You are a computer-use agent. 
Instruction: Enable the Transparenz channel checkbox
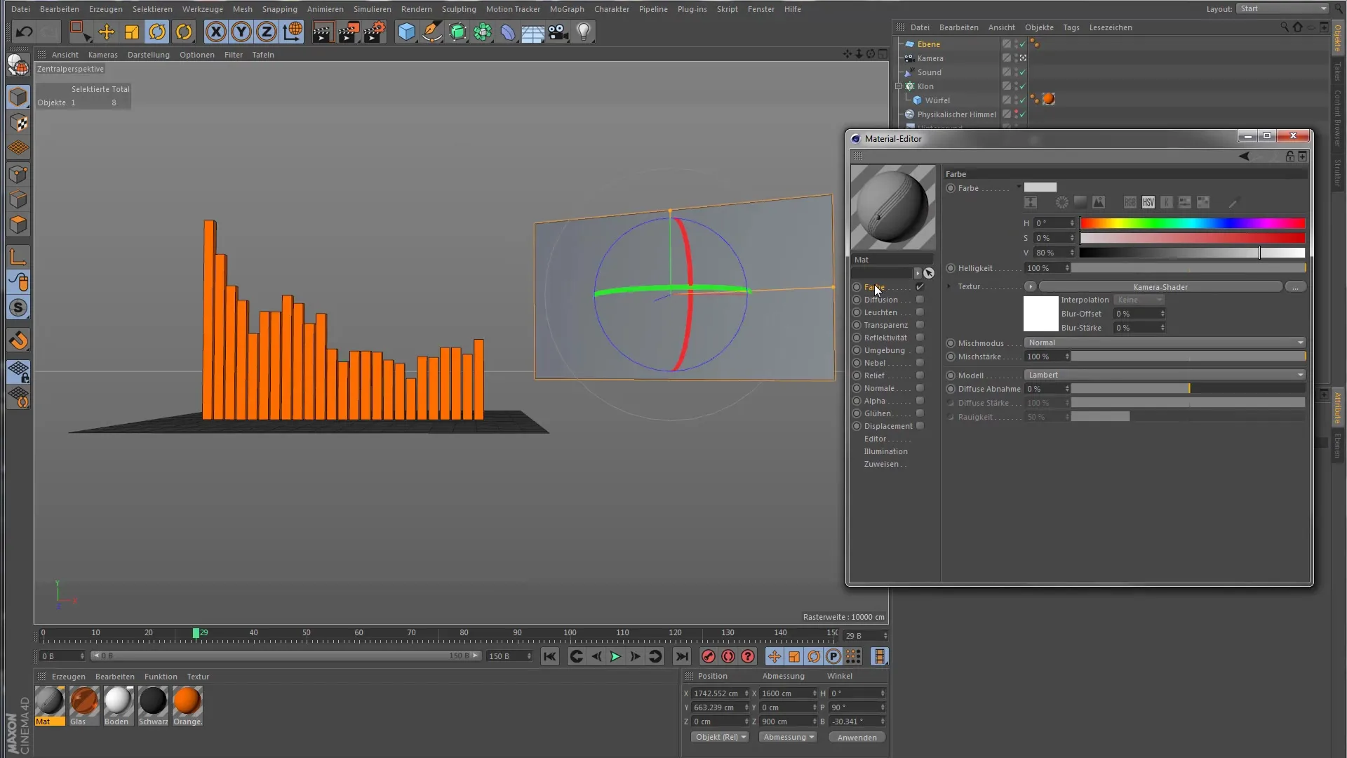tap(920, 325)
